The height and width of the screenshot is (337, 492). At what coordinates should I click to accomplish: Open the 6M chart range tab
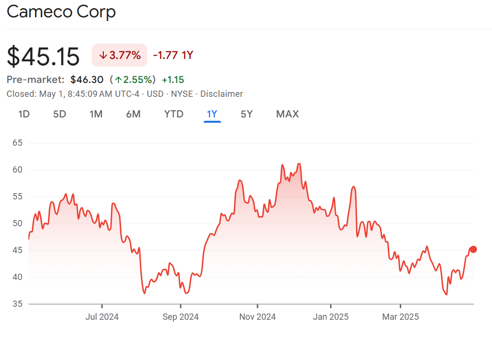[x=133, y=114]
